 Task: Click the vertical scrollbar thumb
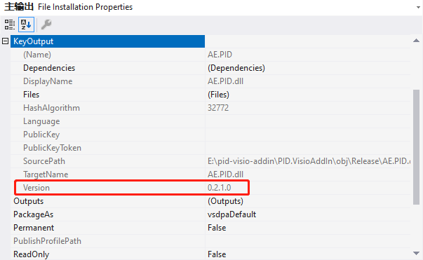coord(416,147)
